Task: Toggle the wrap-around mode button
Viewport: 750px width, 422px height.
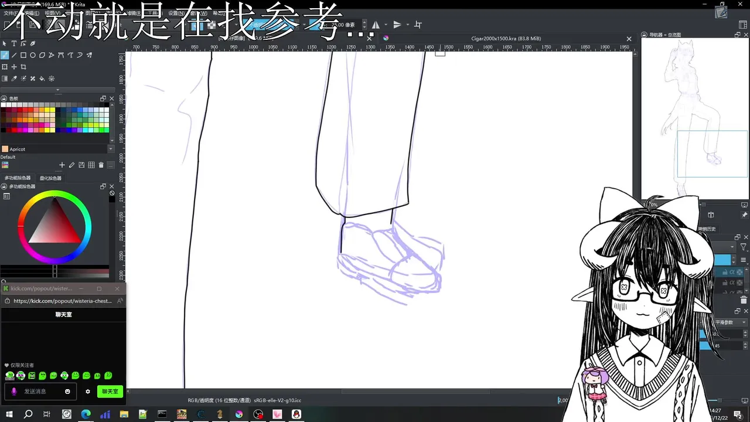Action: point(418,25)
